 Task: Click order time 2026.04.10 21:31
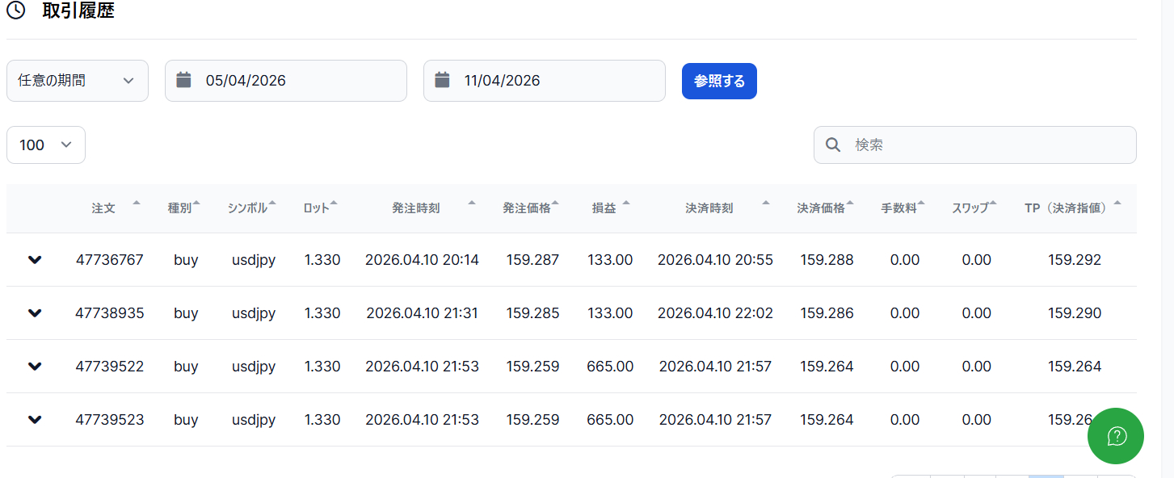(x=422, y=313)
